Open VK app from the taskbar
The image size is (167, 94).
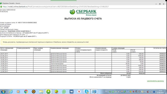pos(71,92)
